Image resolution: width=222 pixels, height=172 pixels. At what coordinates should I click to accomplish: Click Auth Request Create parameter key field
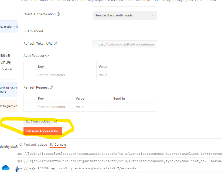tap(66, 75)
